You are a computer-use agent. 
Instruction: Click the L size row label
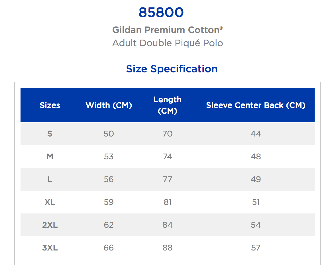tap(50, 179)
